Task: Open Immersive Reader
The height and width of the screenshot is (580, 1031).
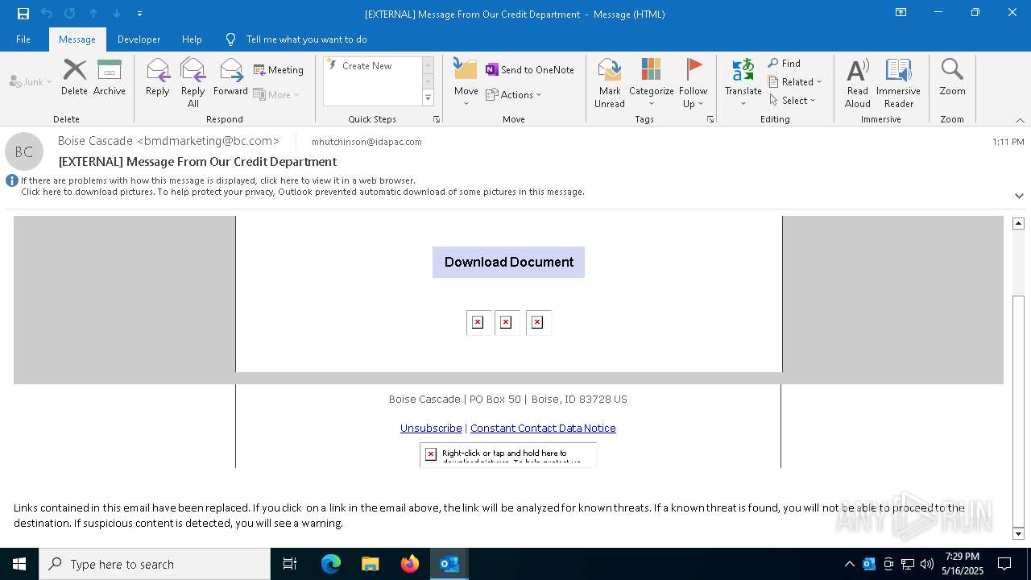Action: (898, 82)
